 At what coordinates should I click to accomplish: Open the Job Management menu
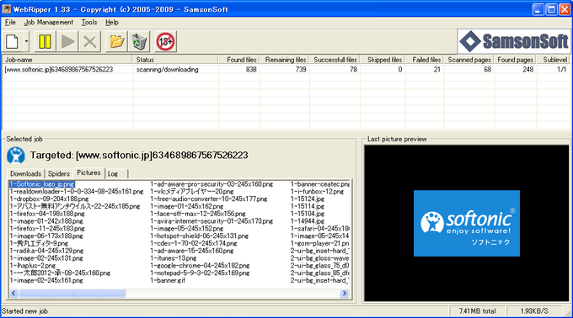point(49,22)
